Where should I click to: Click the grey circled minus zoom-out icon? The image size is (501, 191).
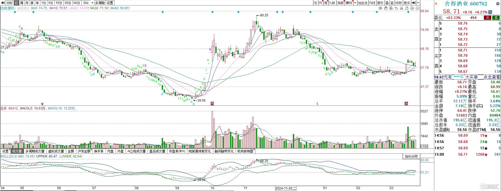pos(417,8)
